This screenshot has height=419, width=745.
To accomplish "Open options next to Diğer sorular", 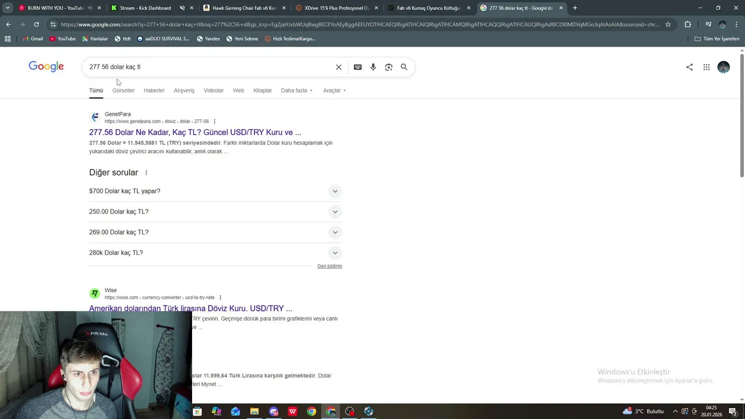I will point(146,173).
